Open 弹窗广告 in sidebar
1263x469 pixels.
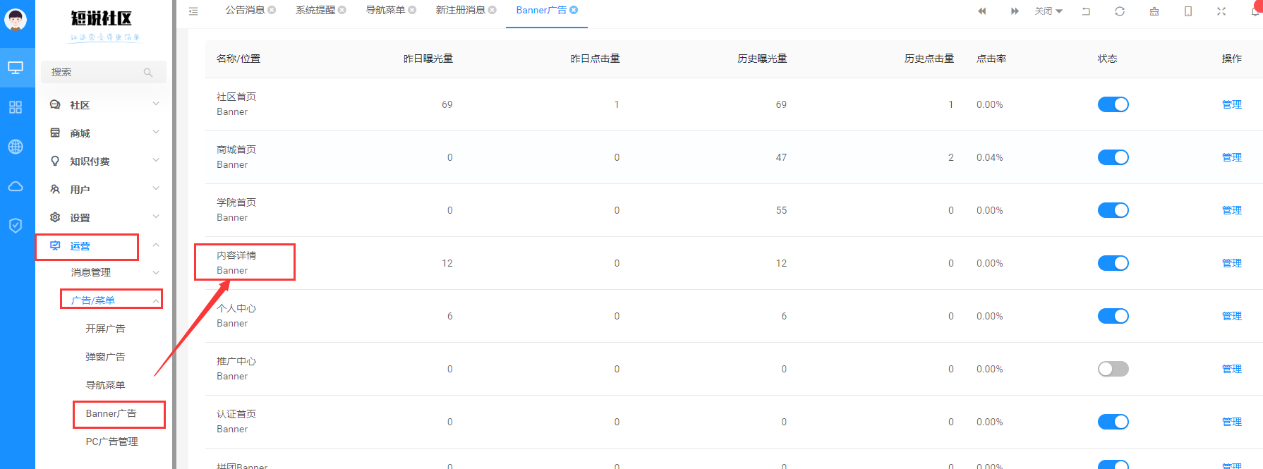click(x=105, y=357)
